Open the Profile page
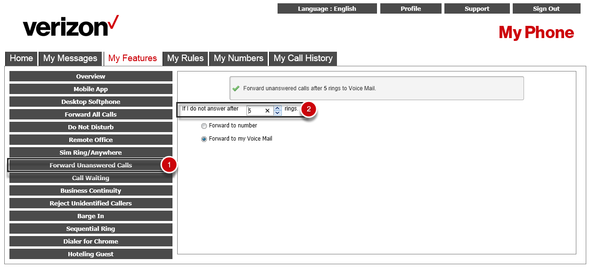This screenshot has height=268, width=590. click(411, 8)
